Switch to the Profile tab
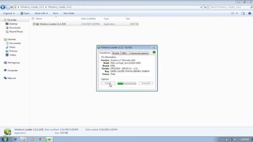This screenshot has width=253, height=142. pyautogui.click(x=116, y=53)
